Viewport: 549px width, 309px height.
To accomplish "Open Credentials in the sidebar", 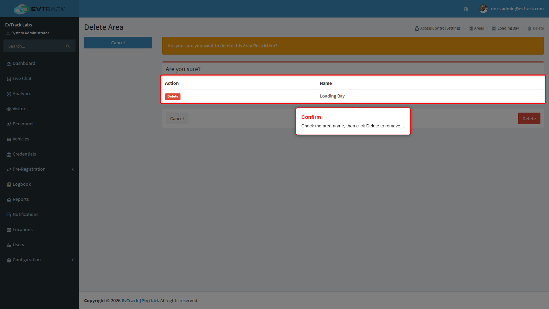I will 24,154.
